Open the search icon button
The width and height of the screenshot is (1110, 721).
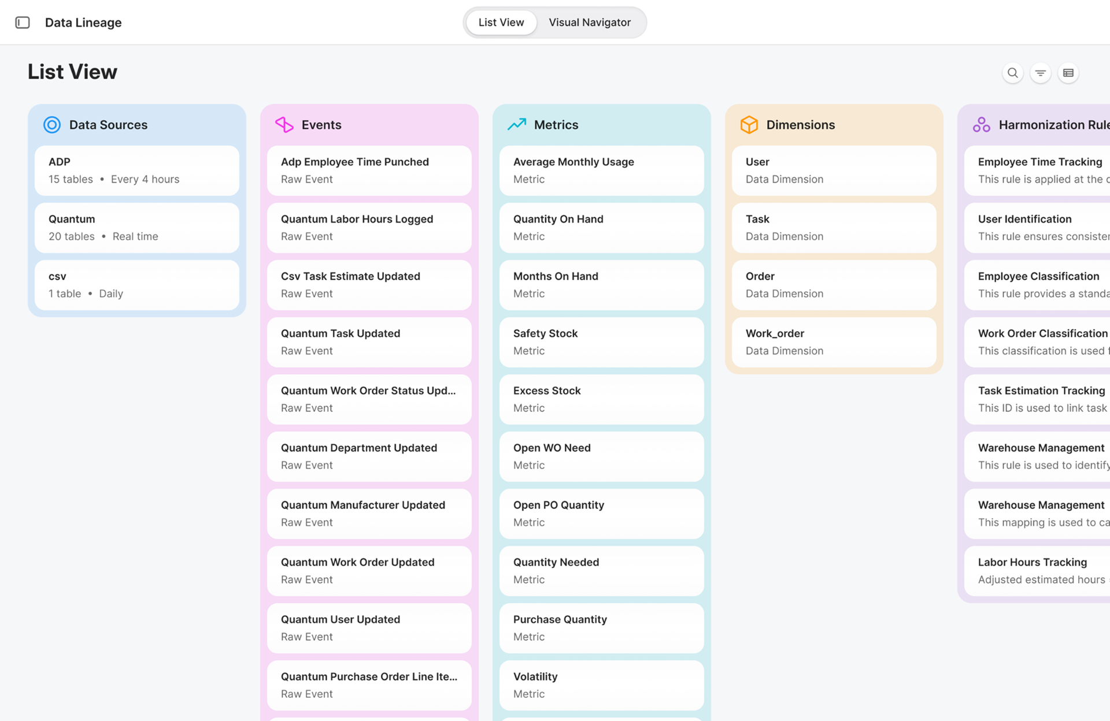pos(1013,73)
